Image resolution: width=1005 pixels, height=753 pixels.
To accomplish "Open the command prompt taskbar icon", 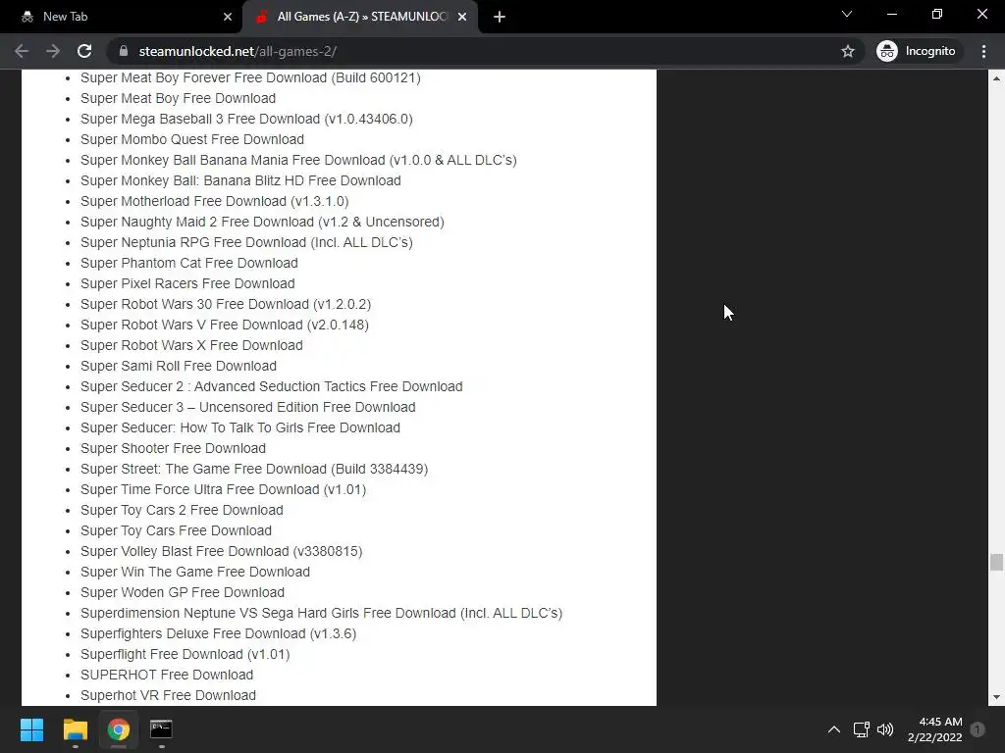I will coord(161,729).
